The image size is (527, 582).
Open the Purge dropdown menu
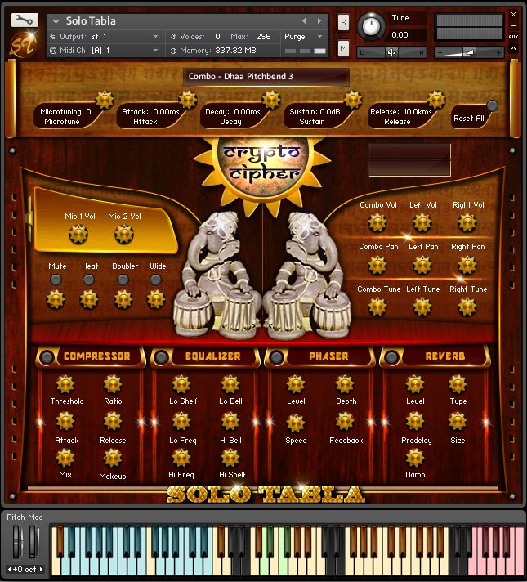pos(319,36)
